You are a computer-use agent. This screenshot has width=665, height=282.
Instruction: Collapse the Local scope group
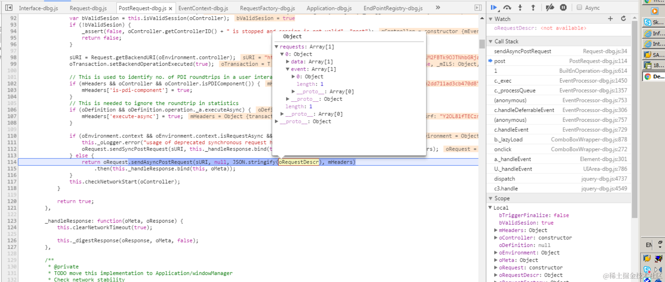click(490, 208)
